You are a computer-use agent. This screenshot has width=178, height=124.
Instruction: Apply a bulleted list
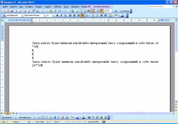point(97,16)
